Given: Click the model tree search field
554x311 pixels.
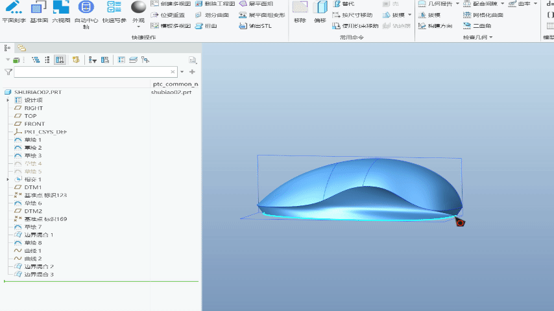Looking at the screenshot, I should click(x=95, y=72).
